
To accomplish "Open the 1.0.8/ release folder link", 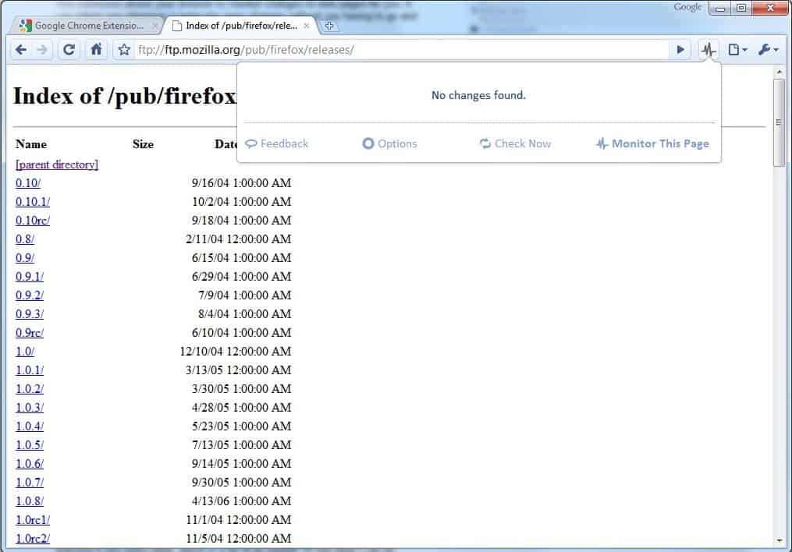I will tap(30, 501).
